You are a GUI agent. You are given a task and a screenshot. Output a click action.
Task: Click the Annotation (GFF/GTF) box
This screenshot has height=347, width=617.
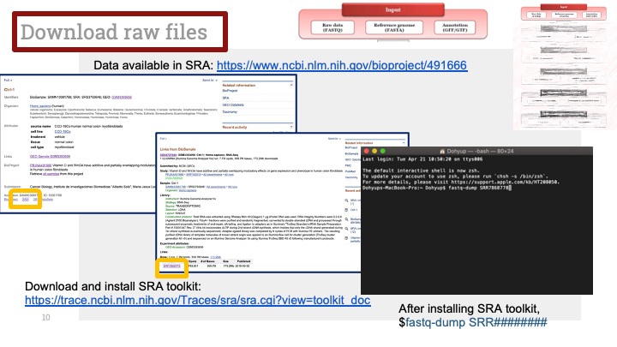click(454, 27)
